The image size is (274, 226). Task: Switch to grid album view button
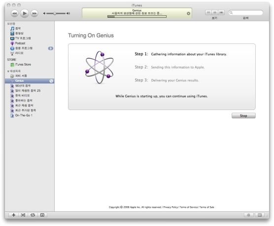[215, 13]
